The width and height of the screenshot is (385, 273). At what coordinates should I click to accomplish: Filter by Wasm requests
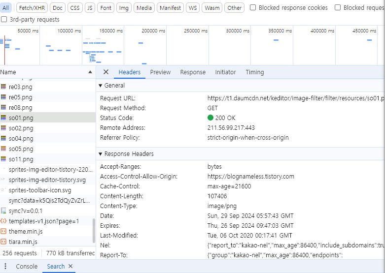click(212, 8)
